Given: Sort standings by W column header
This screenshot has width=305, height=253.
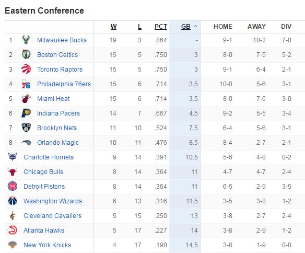Looking at the screenshot, I should click(x=113, y=27).
